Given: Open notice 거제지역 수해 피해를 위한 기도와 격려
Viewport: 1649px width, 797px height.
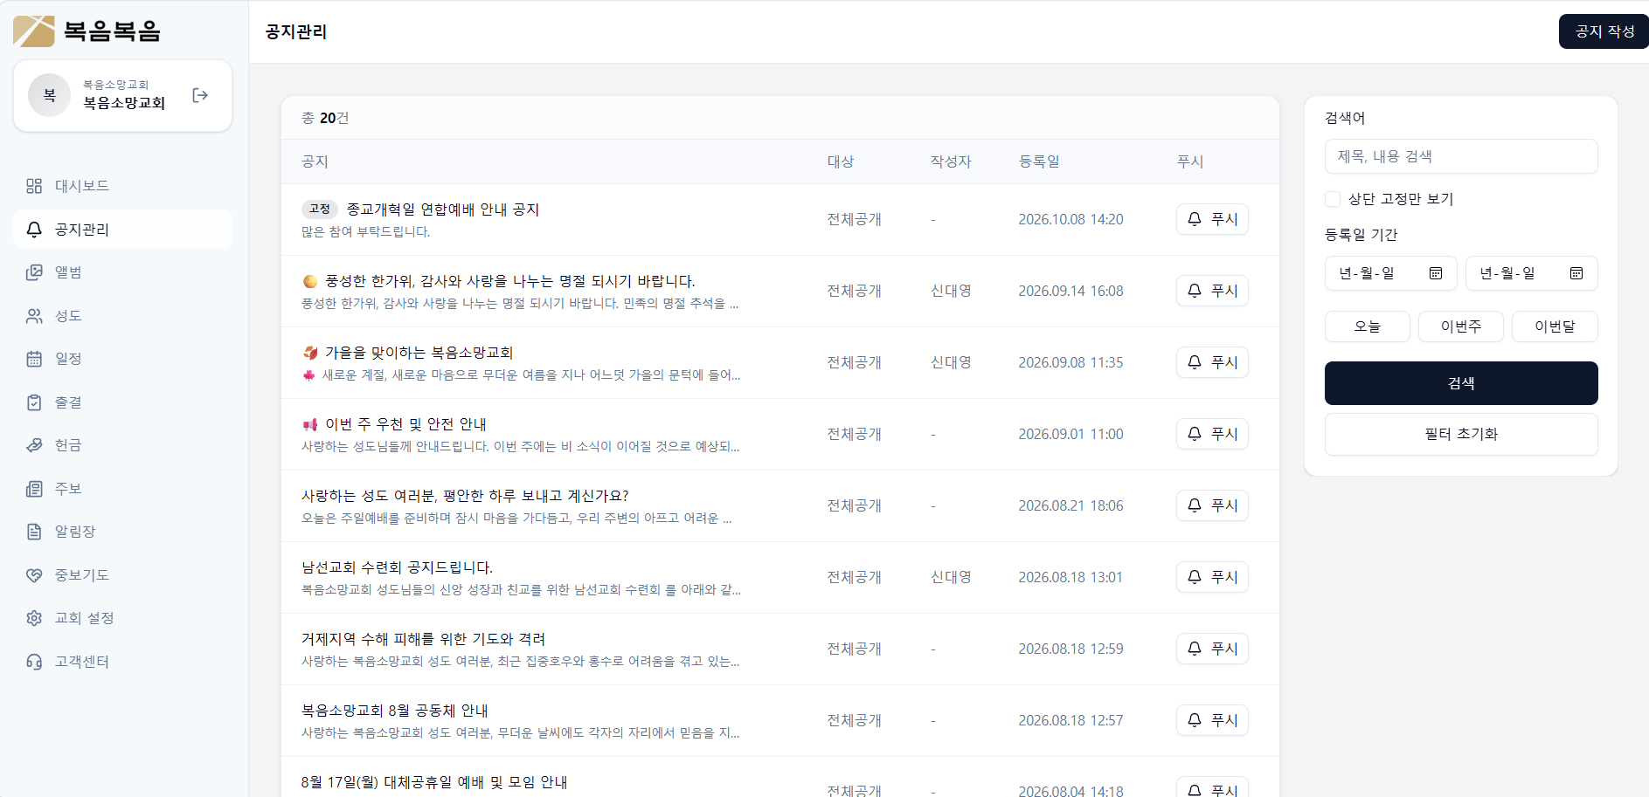Looking at the screenshot, I should [x=424, y=639].
